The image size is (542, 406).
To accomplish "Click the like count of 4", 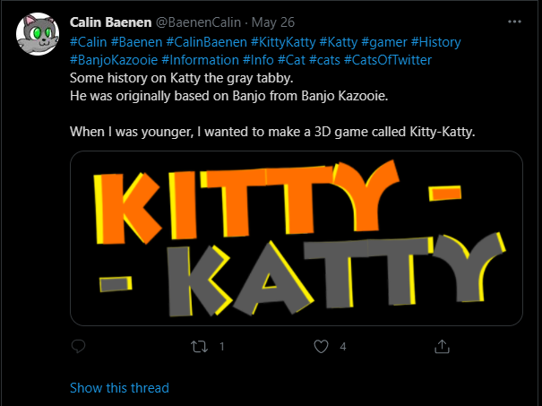I will [343, 347].
